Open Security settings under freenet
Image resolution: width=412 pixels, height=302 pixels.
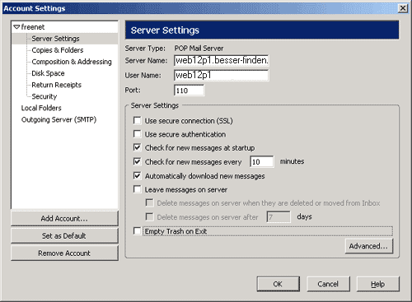pyautogui.click(x=44, y=96)
